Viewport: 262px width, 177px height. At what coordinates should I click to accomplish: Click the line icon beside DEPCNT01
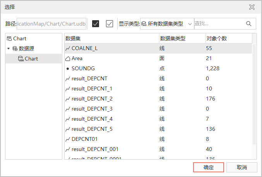68,139
